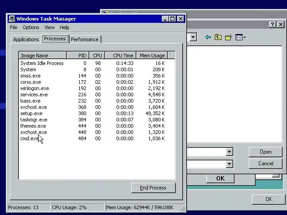287x215 pixels.
Task: Click the CPU Usage: 2% status bar entry
Action: point(78,207)
